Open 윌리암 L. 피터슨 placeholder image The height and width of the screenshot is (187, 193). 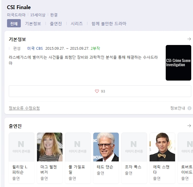point(21,147)
